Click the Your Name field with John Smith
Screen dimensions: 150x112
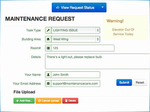point(76,75)
